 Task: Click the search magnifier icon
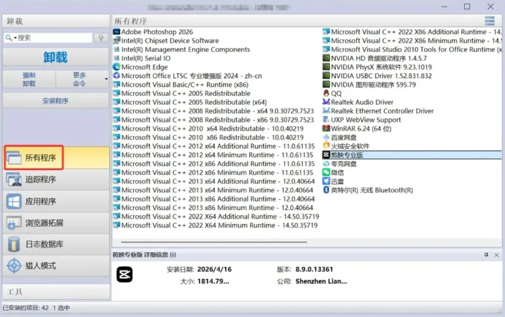pyautogui.click(x=8, y=38)
